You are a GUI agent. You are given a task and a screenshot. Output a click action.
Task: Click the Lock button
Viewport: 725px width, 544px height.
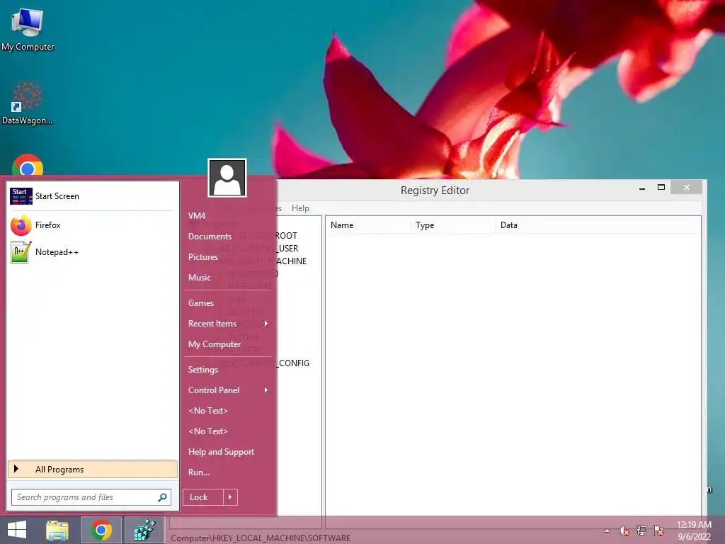(x=203, y=497)
